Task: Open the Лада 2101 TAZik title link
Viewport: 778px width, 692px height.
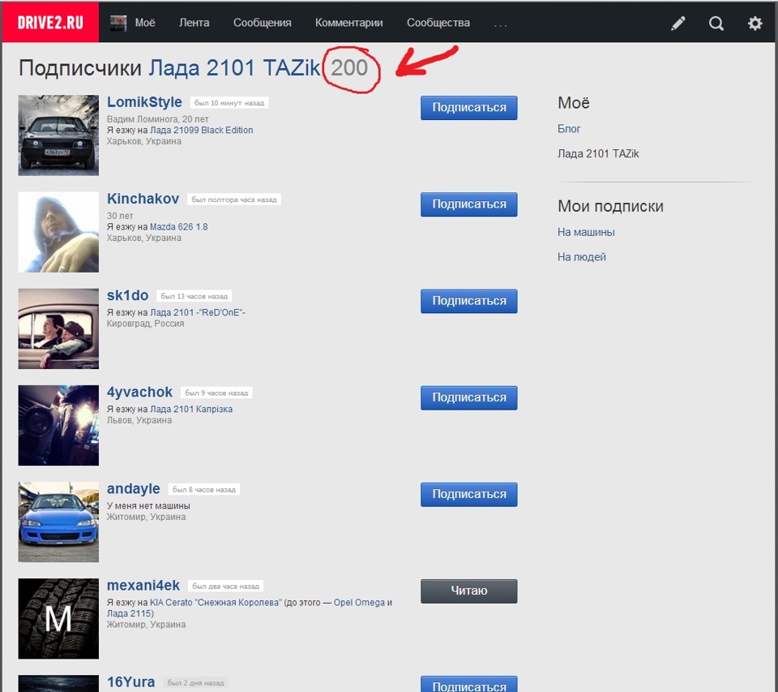Action: [234, 68]
